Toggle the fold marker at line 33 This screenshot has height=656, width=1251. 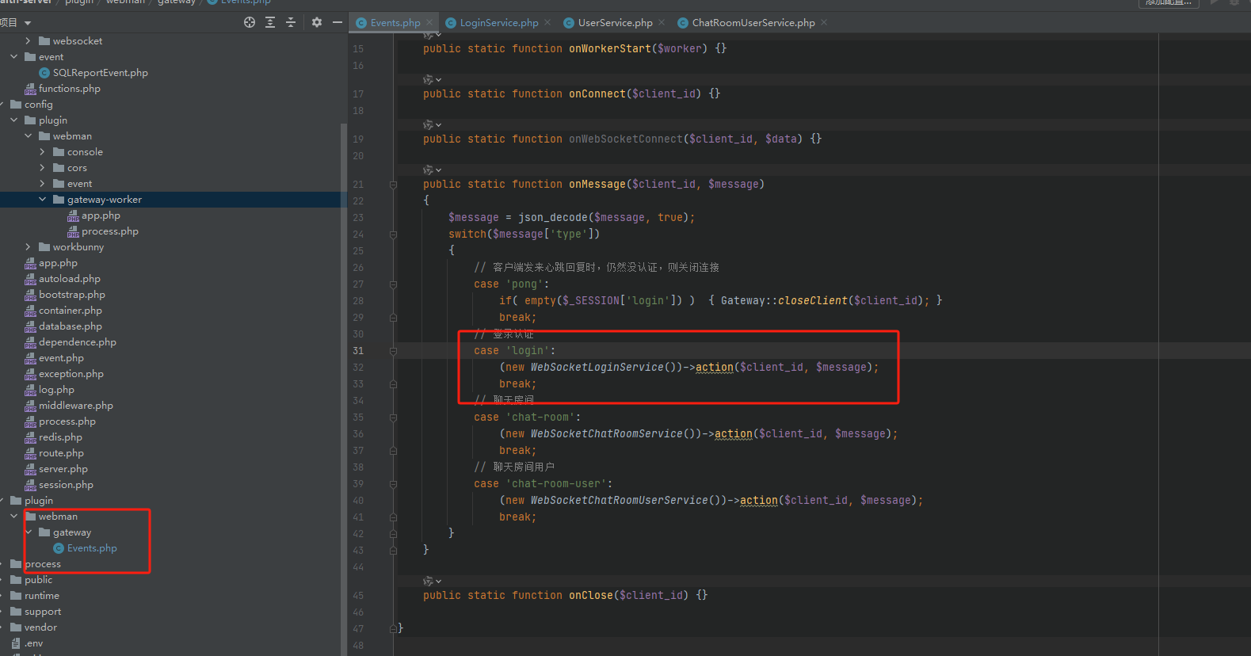coord(393,384)
